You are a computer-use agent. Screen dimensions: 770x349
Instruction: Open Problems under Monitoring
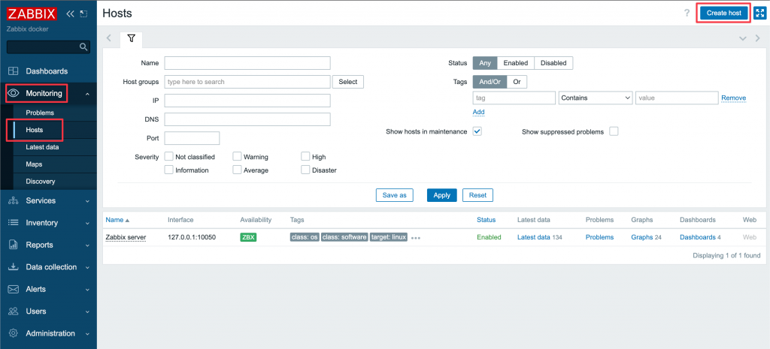[x=40, y=113]
